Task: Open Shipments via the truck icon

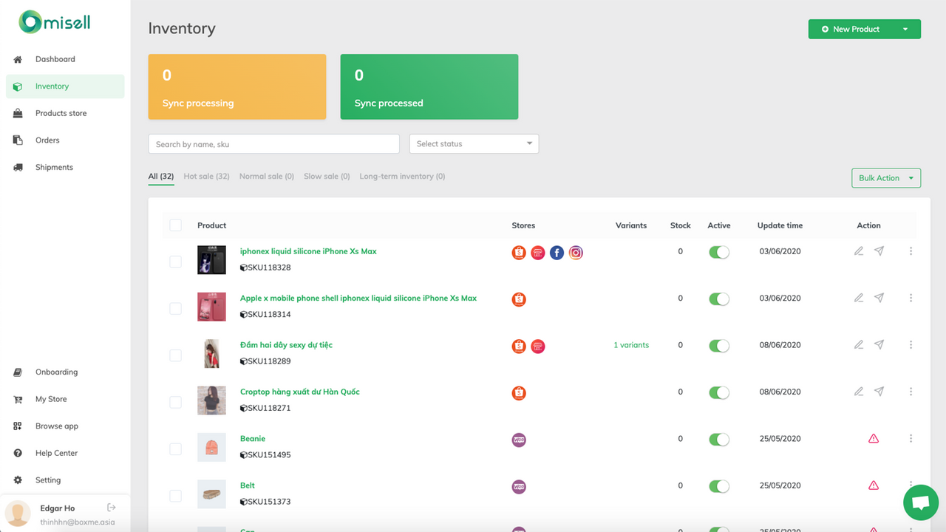Action: click(17, 167)
